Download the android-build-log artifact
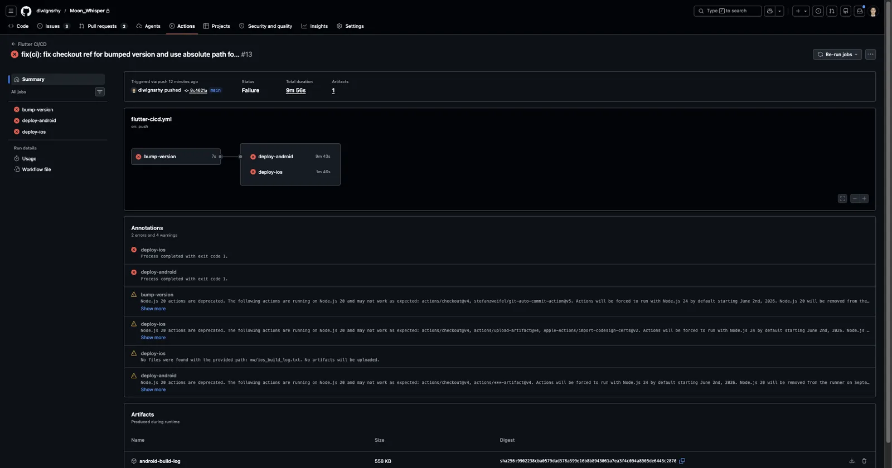 point(852,461)
